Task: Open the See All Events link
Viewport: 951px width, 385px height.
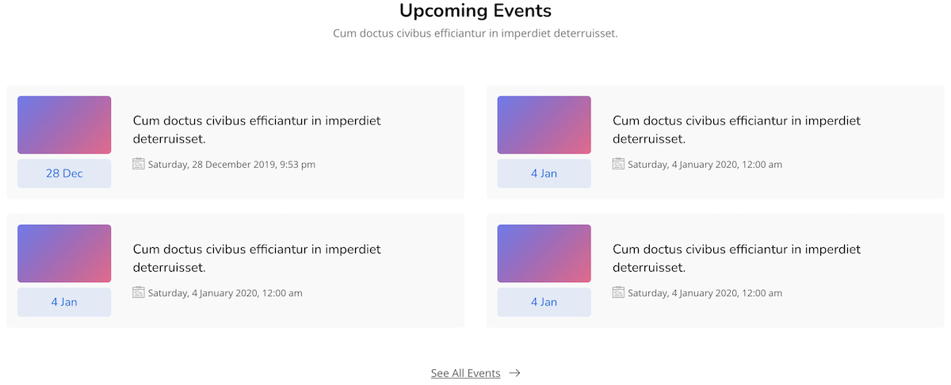Action: tap(465, 373)
